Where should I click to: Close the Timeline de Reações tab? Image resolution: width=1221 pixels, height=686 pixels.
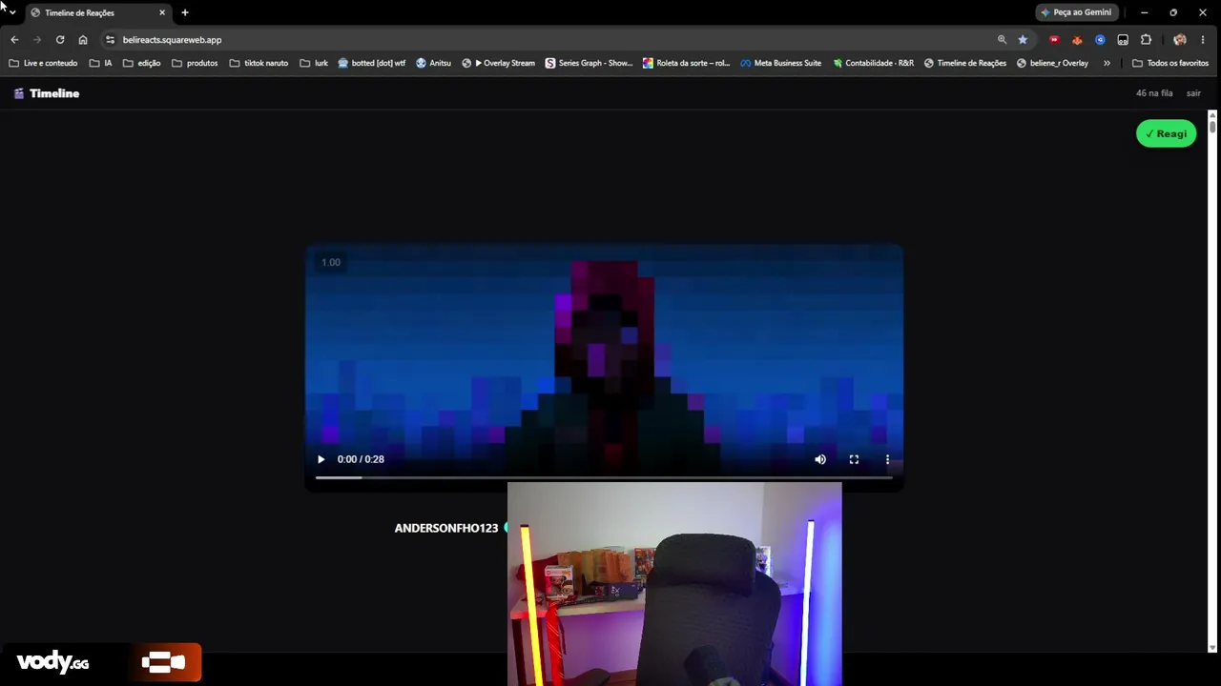[162, 12]
